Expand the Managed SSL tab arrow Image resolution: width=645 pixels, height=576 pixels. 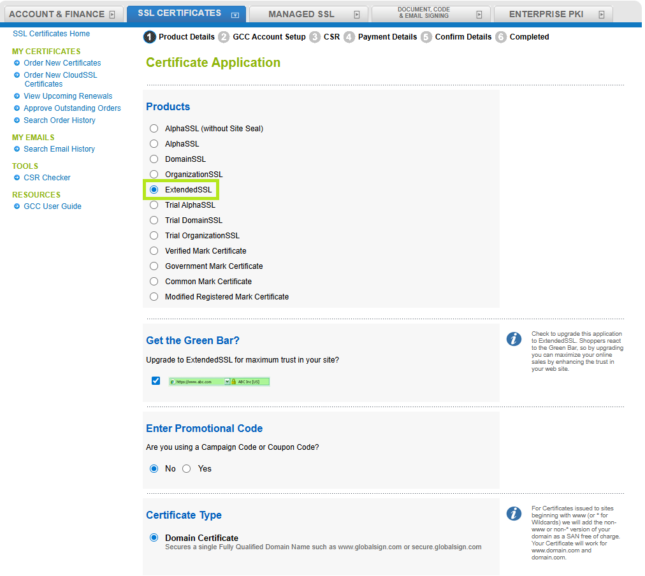(x=356, y=15)
